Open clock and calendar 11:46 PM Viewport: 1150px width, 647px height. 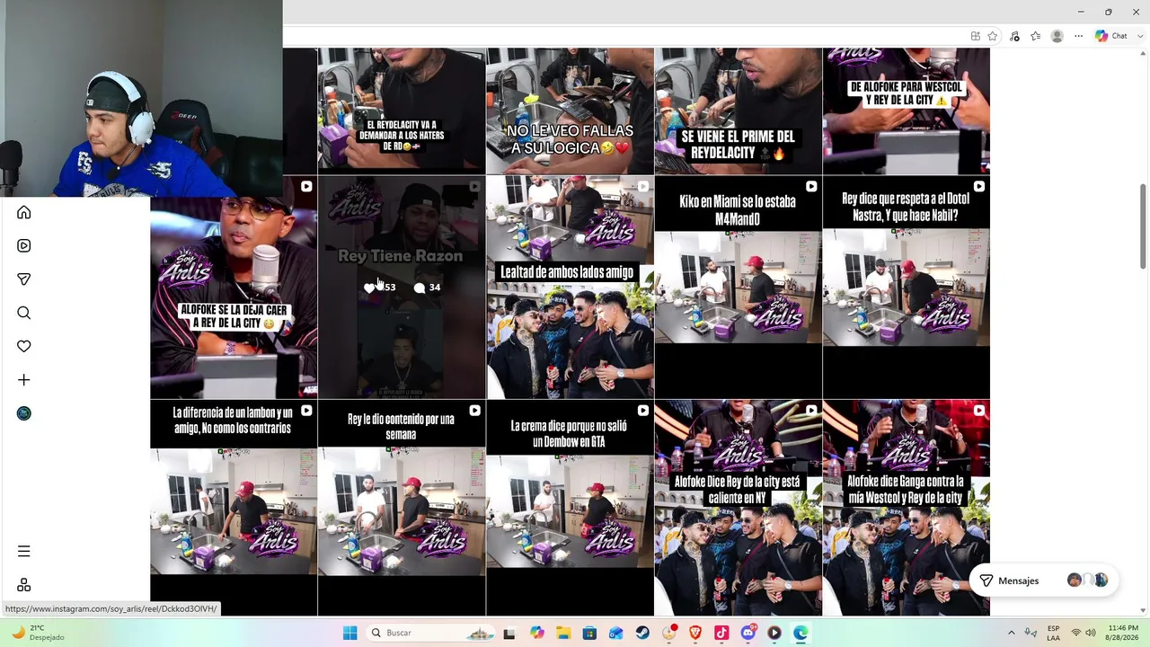1123,633
